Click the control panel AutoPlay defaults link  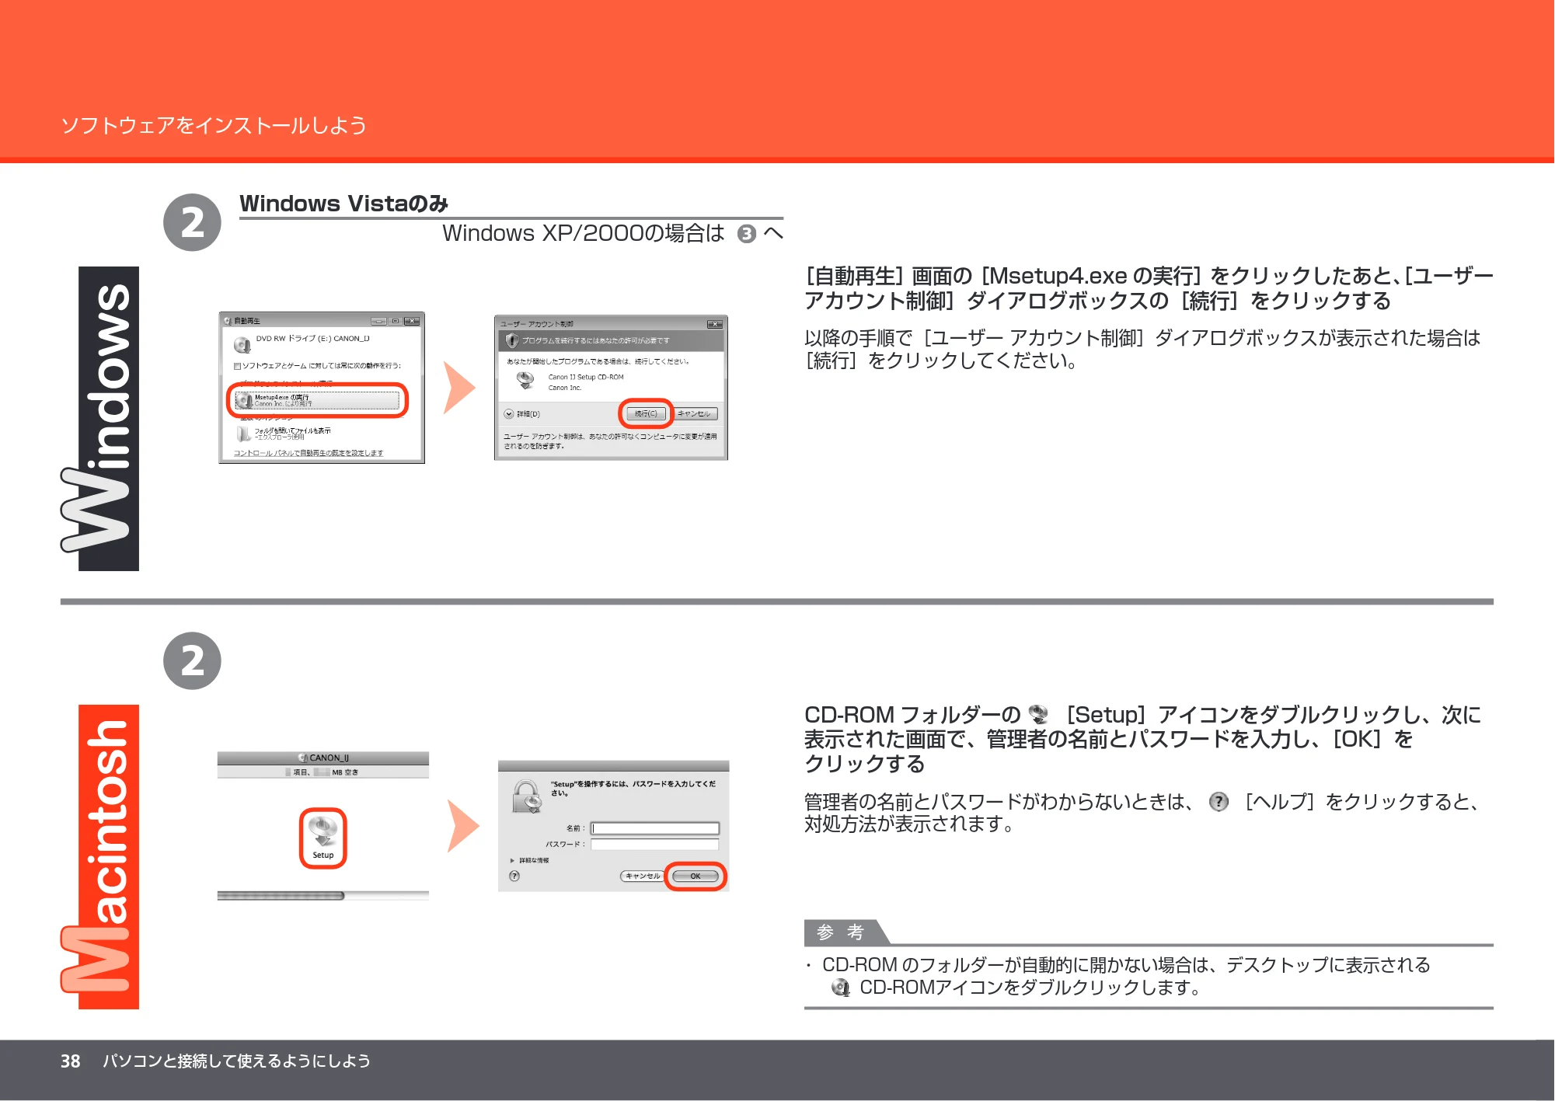[x=309, y=453]
